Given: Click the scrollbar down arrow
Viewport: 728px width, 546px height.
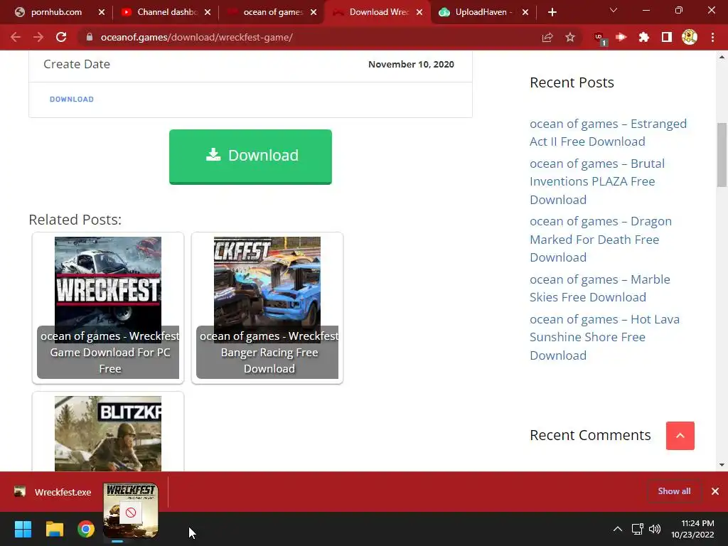Looking at the screenshot, I should pyautogui.click(x=722, y=465).
